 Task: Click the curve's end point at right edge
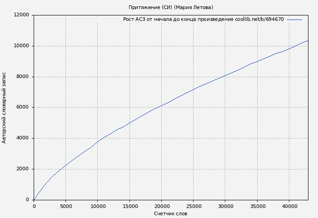308,41
